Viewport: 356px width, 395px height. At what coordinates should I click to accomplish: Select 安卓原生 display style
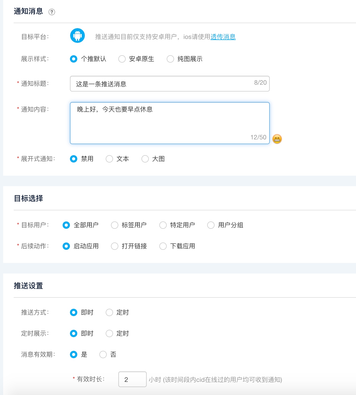point(122,59)
